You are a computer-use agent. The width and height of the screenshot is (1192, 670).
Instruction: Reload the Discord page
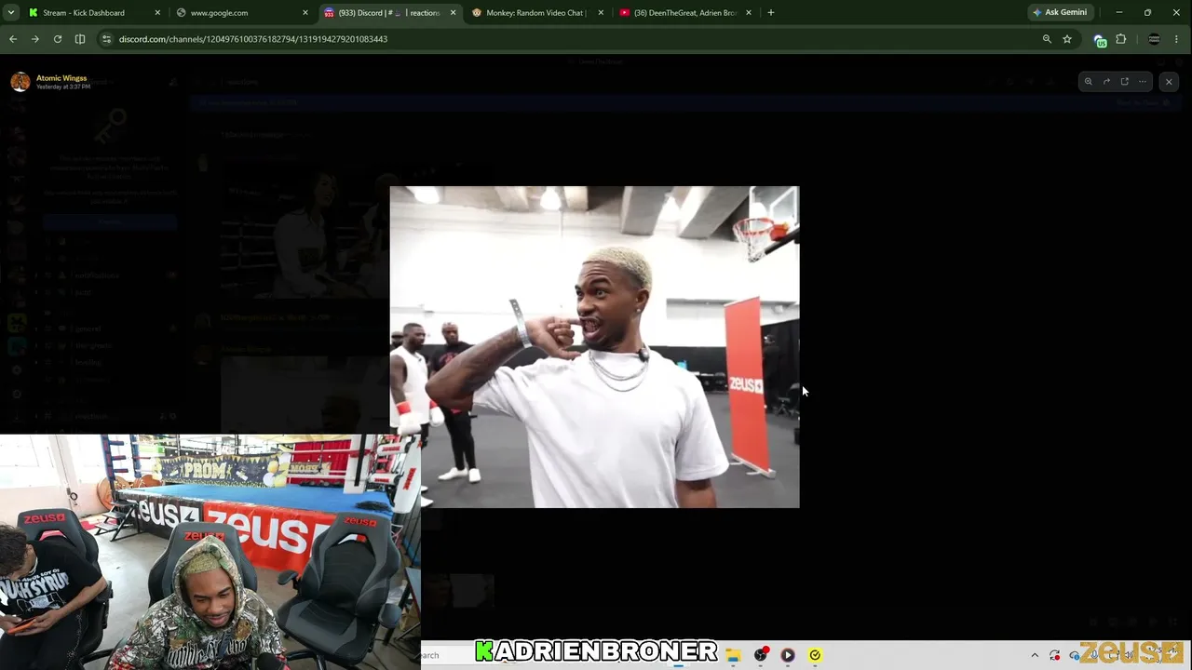[58, 39]
